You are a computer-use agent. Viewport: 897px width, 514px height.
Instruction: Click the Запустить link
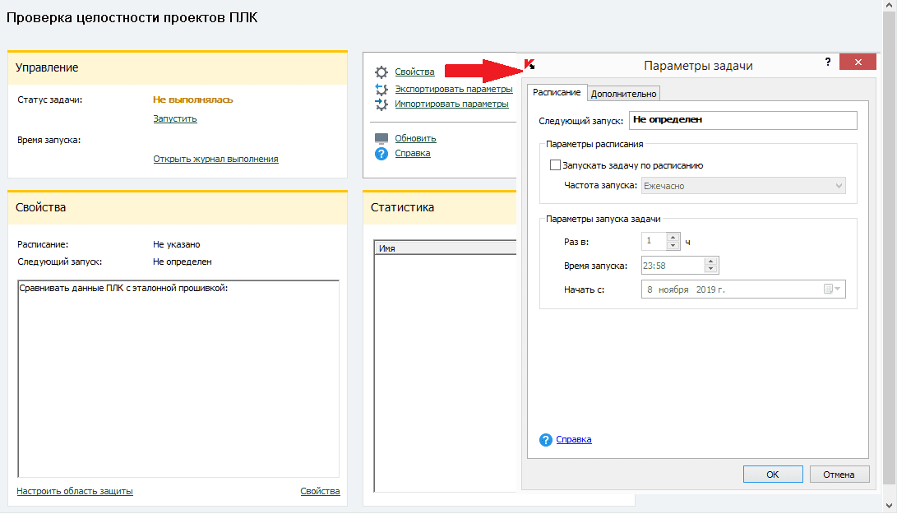click(175, 118)
